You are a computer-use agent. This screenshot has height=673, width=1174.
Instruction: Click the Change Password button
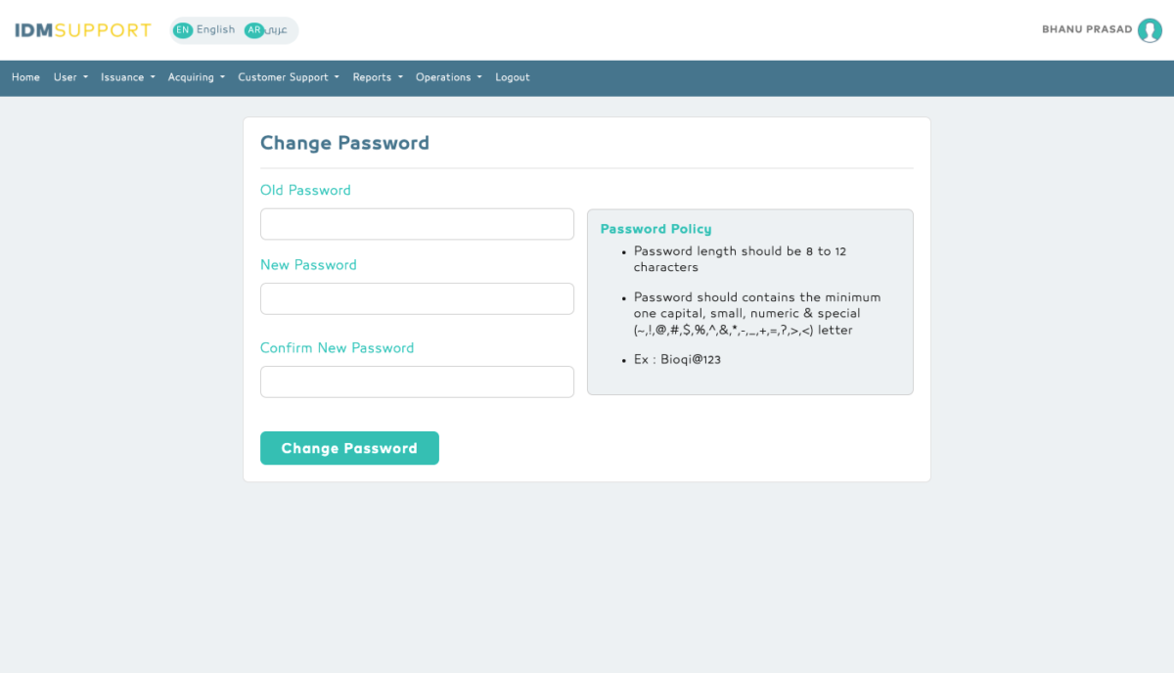(349, 448)
